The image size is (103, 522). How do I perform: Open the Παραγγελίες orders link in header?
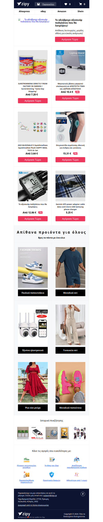pos(48,4)
